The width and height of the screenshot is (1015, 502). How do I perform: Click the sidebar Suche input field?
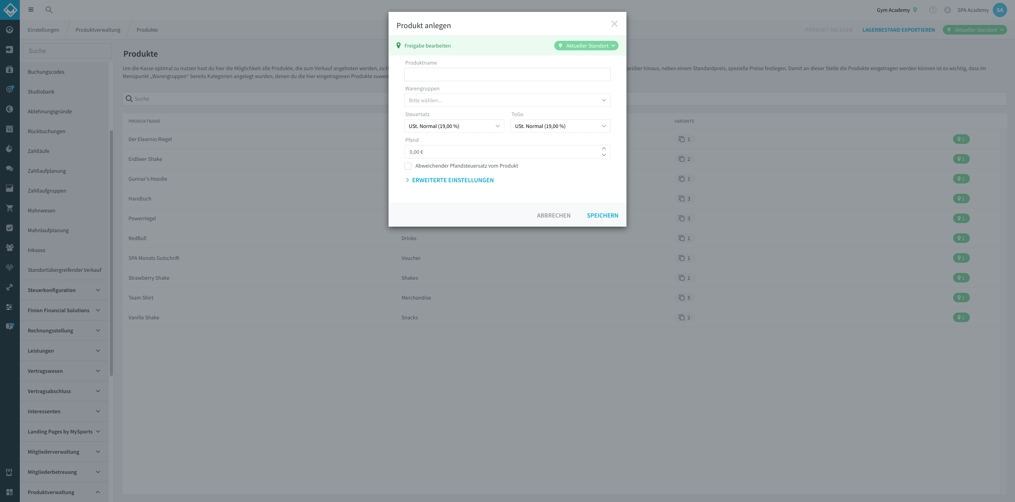point(67,51)
